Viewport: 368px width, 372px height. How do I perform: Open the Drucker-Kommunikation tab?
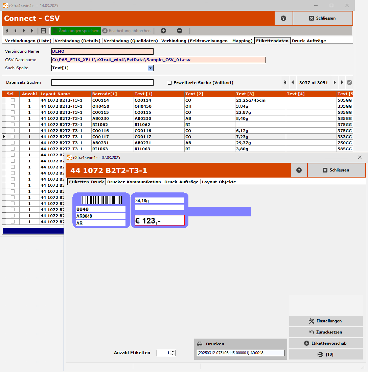(134, 182)
